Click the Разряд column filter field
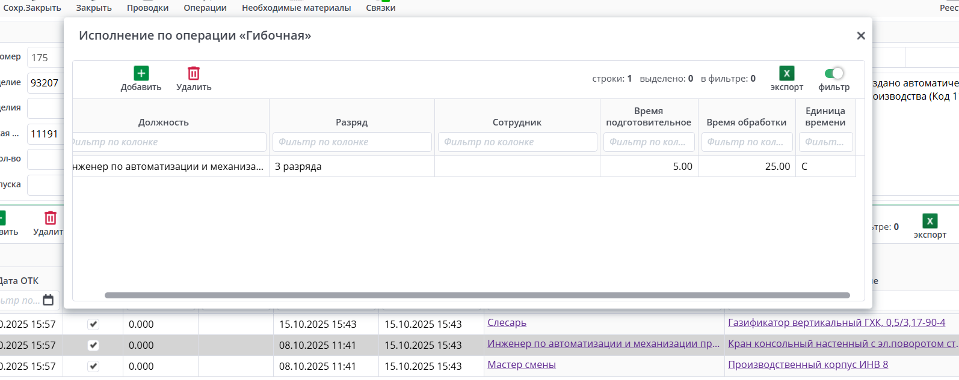959x380 pixels. tap(352, 142)
